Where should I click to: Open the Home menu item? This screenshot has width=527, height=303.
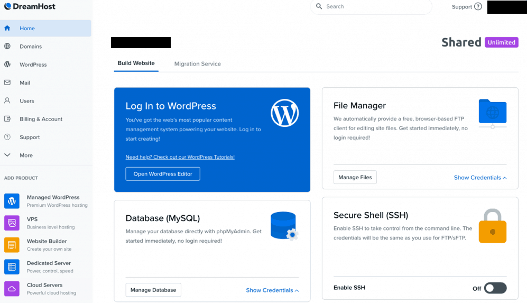coord(45,28)
